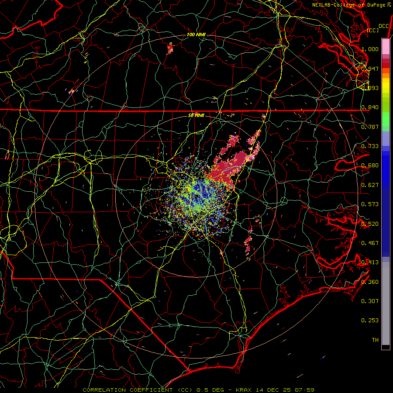Viewport: 393px width, 393px height.
Task: Click the CORRELATION COEFFICIENT (CC) product title
Action: click(138, 390)
